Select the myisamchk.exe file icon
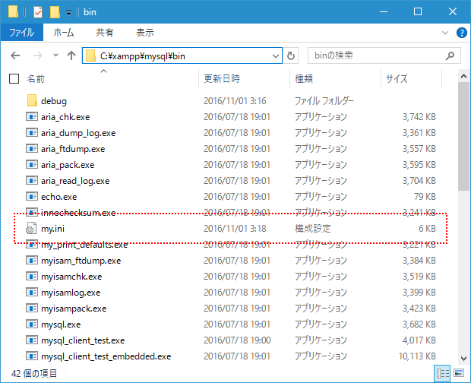Screen dimensions: 471x383 pos(32,276)
